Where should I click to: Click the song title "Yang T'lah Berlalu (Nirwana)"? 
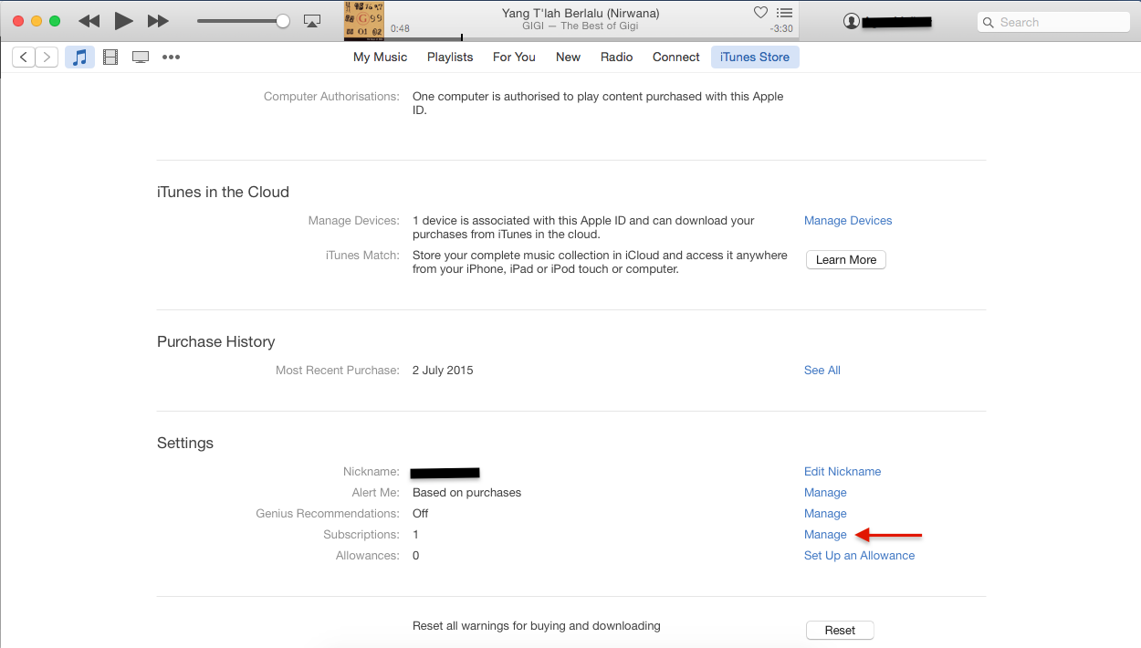tap(581, 14)
